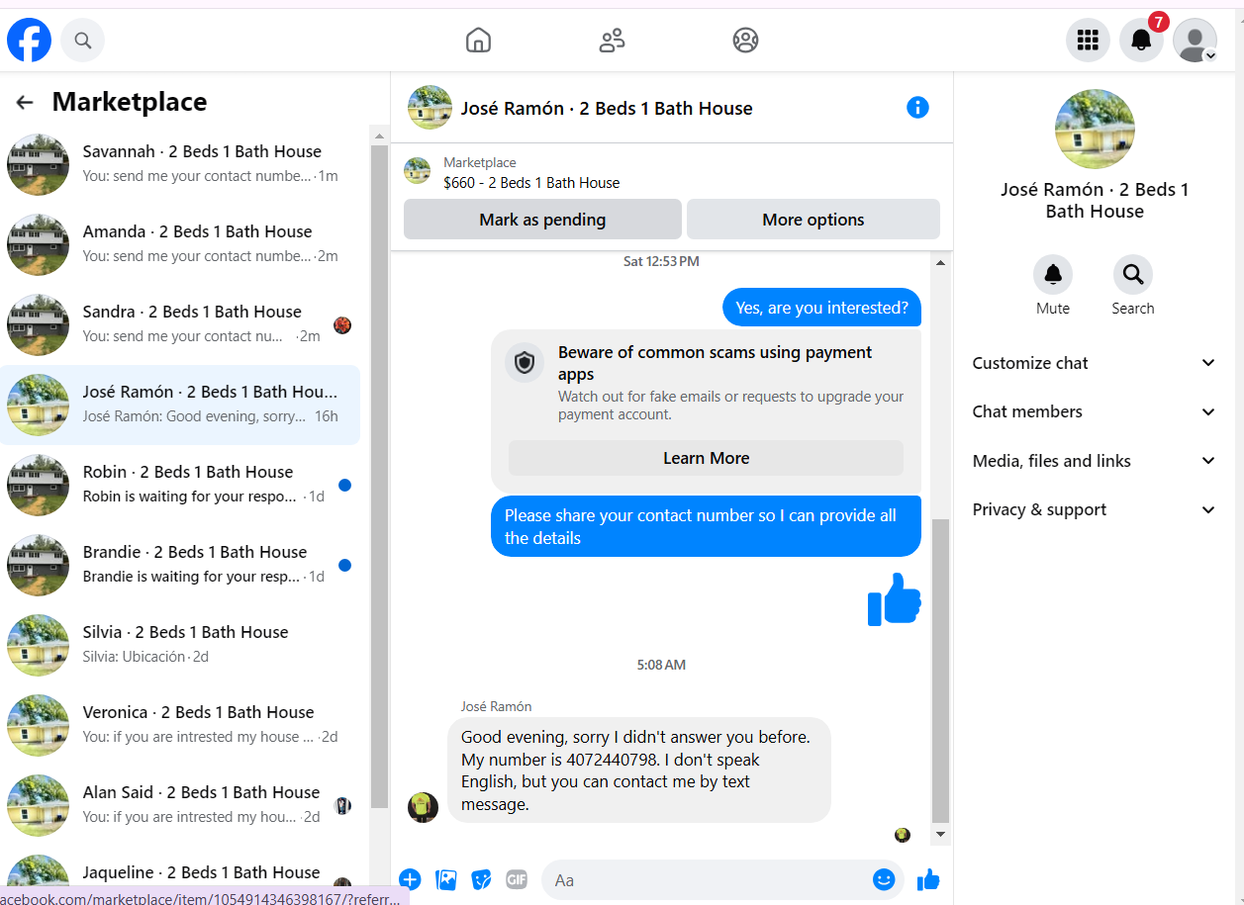Open Robin's unread conversation

click(x=180, y=485)
